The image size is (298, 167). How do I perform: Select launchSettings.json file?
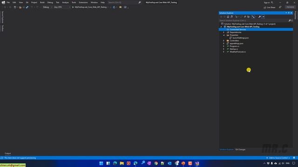[240, 38]
